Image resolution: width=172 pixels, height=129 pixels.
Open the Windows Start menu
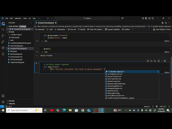click(3, 110)
